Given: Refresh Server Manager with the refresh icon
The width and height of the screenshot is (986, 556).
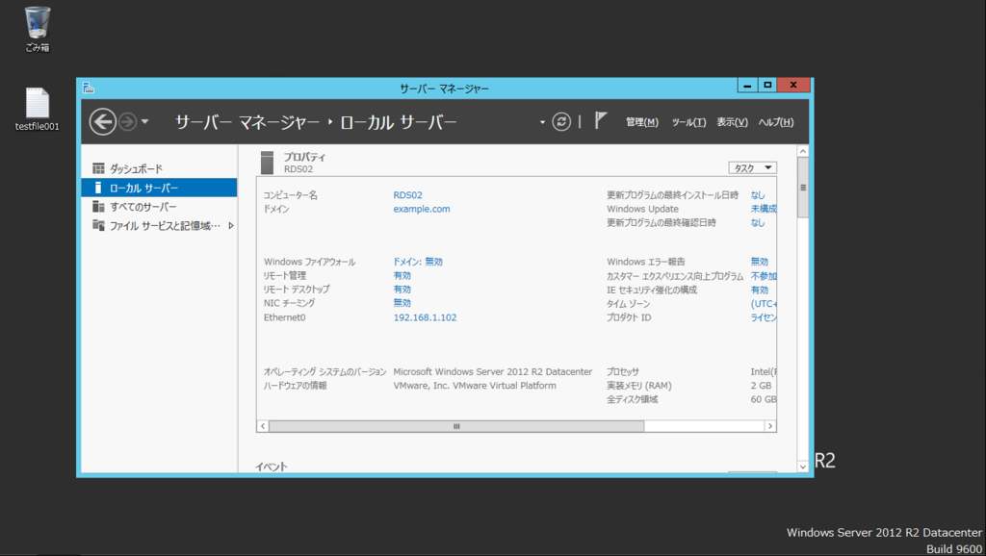Looking at the screenshot, I should point(561,121).
